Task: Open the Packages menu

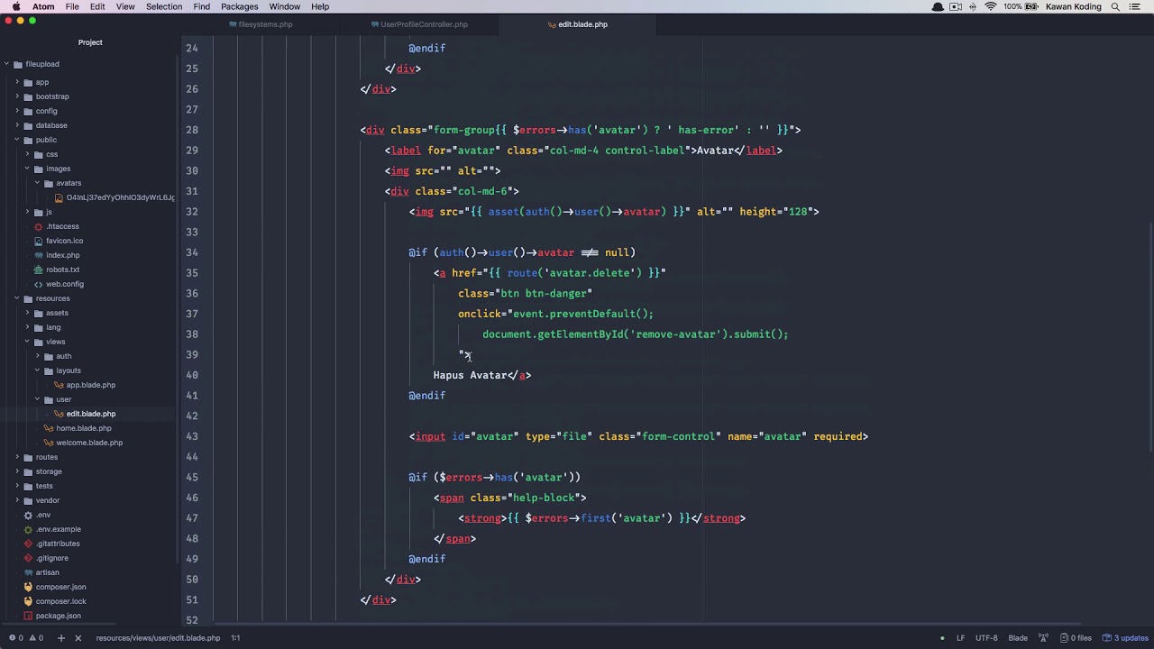Action: click(x=240, y=6)
